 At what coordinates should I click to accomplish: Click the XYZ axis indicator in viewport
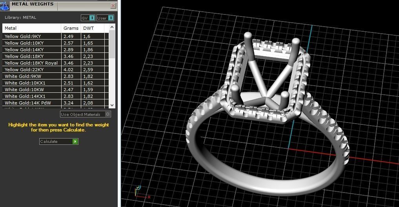pyautogui.click(x=142, y=192)
